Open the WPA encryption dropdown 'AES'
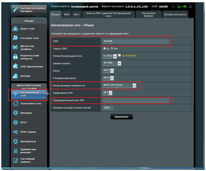This screenshot has width=206, height=171. [x=107, y=93]
